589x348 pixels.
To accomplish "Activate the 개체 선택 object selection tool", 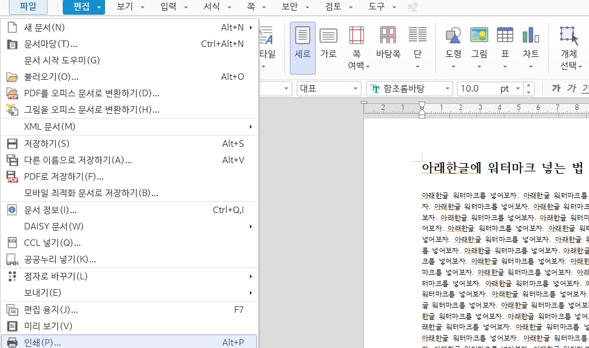I will (570, 48).
